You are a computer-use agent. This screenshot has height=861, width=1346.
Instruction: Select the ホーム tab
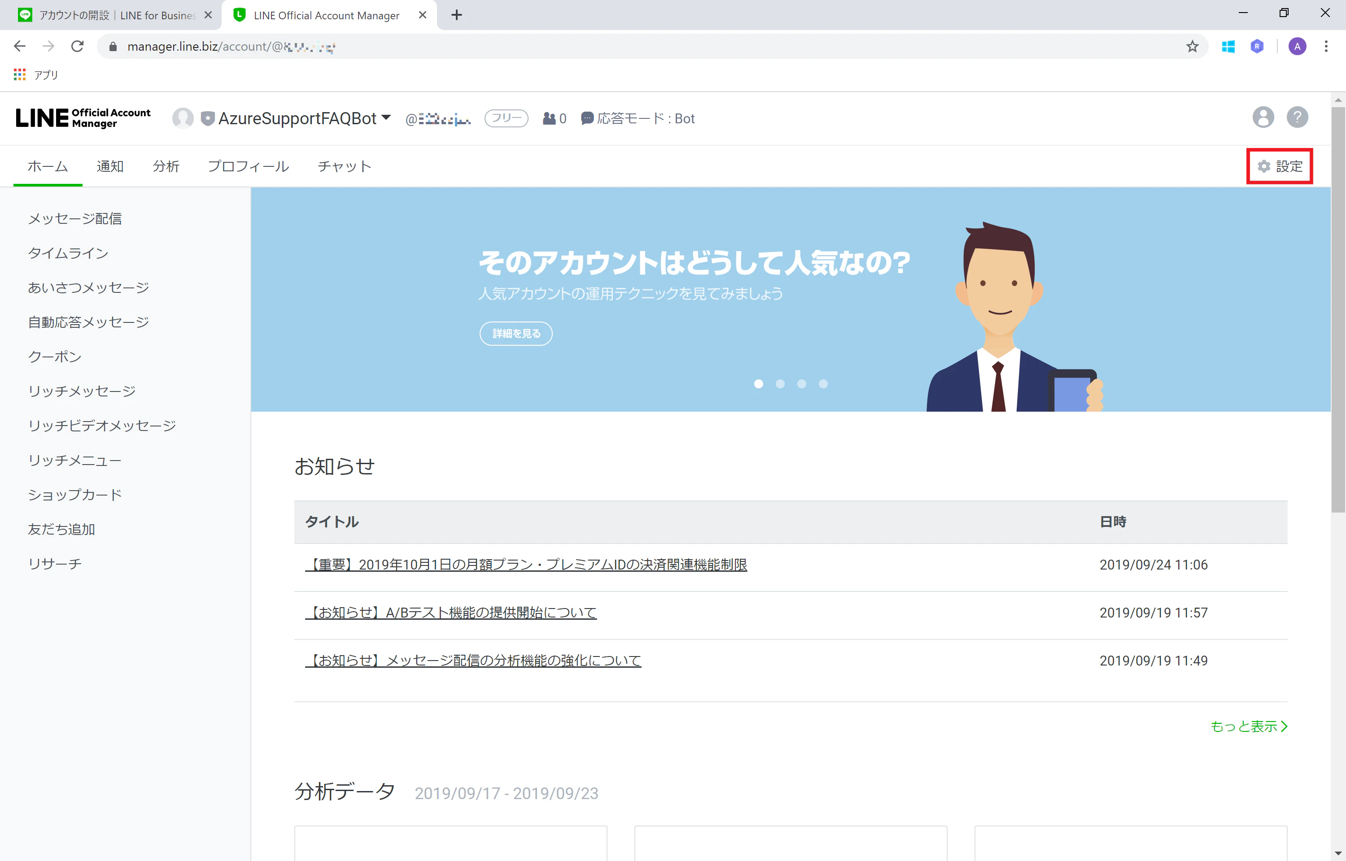48,166
